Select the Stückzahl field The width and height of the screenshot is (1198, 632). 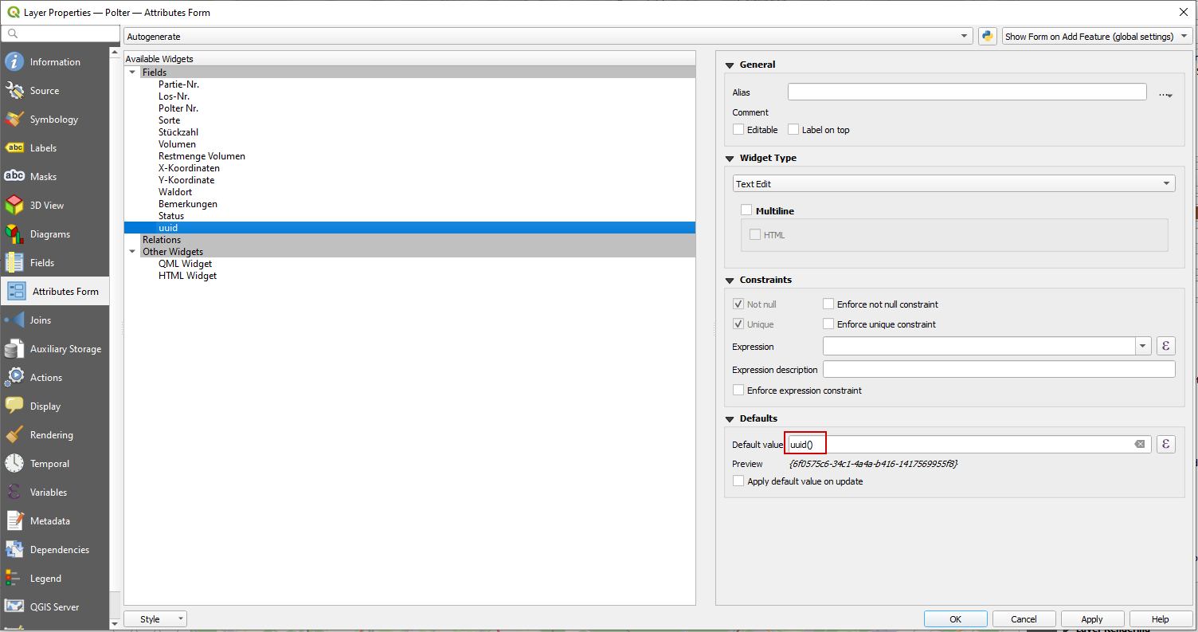click(x=178, y=132)
